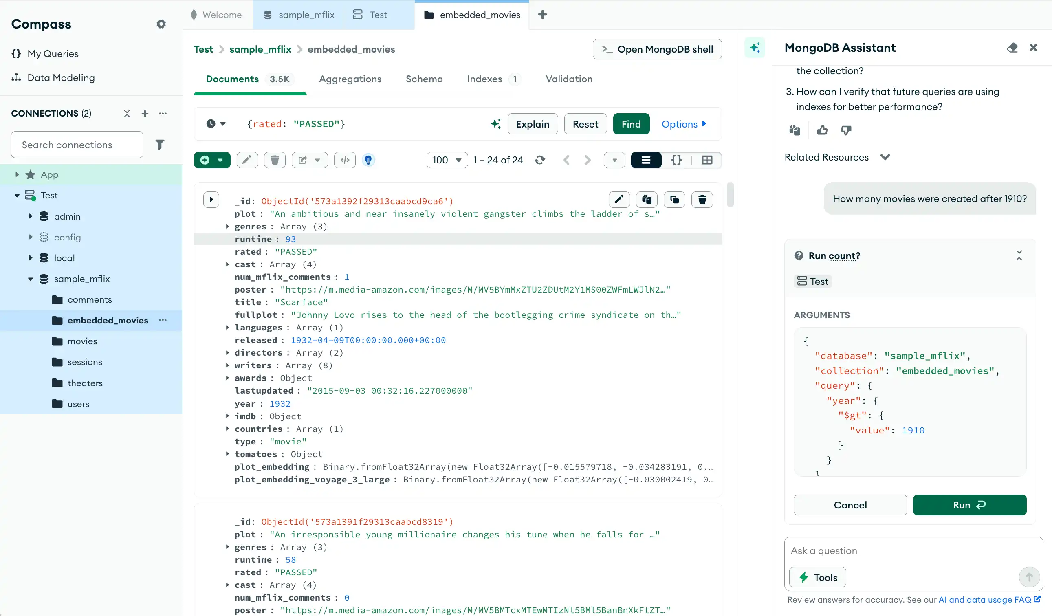This screenshot has width=1052, height=616.
Task: Click the thumbs up feedback icon
Action: coord(822,130)
